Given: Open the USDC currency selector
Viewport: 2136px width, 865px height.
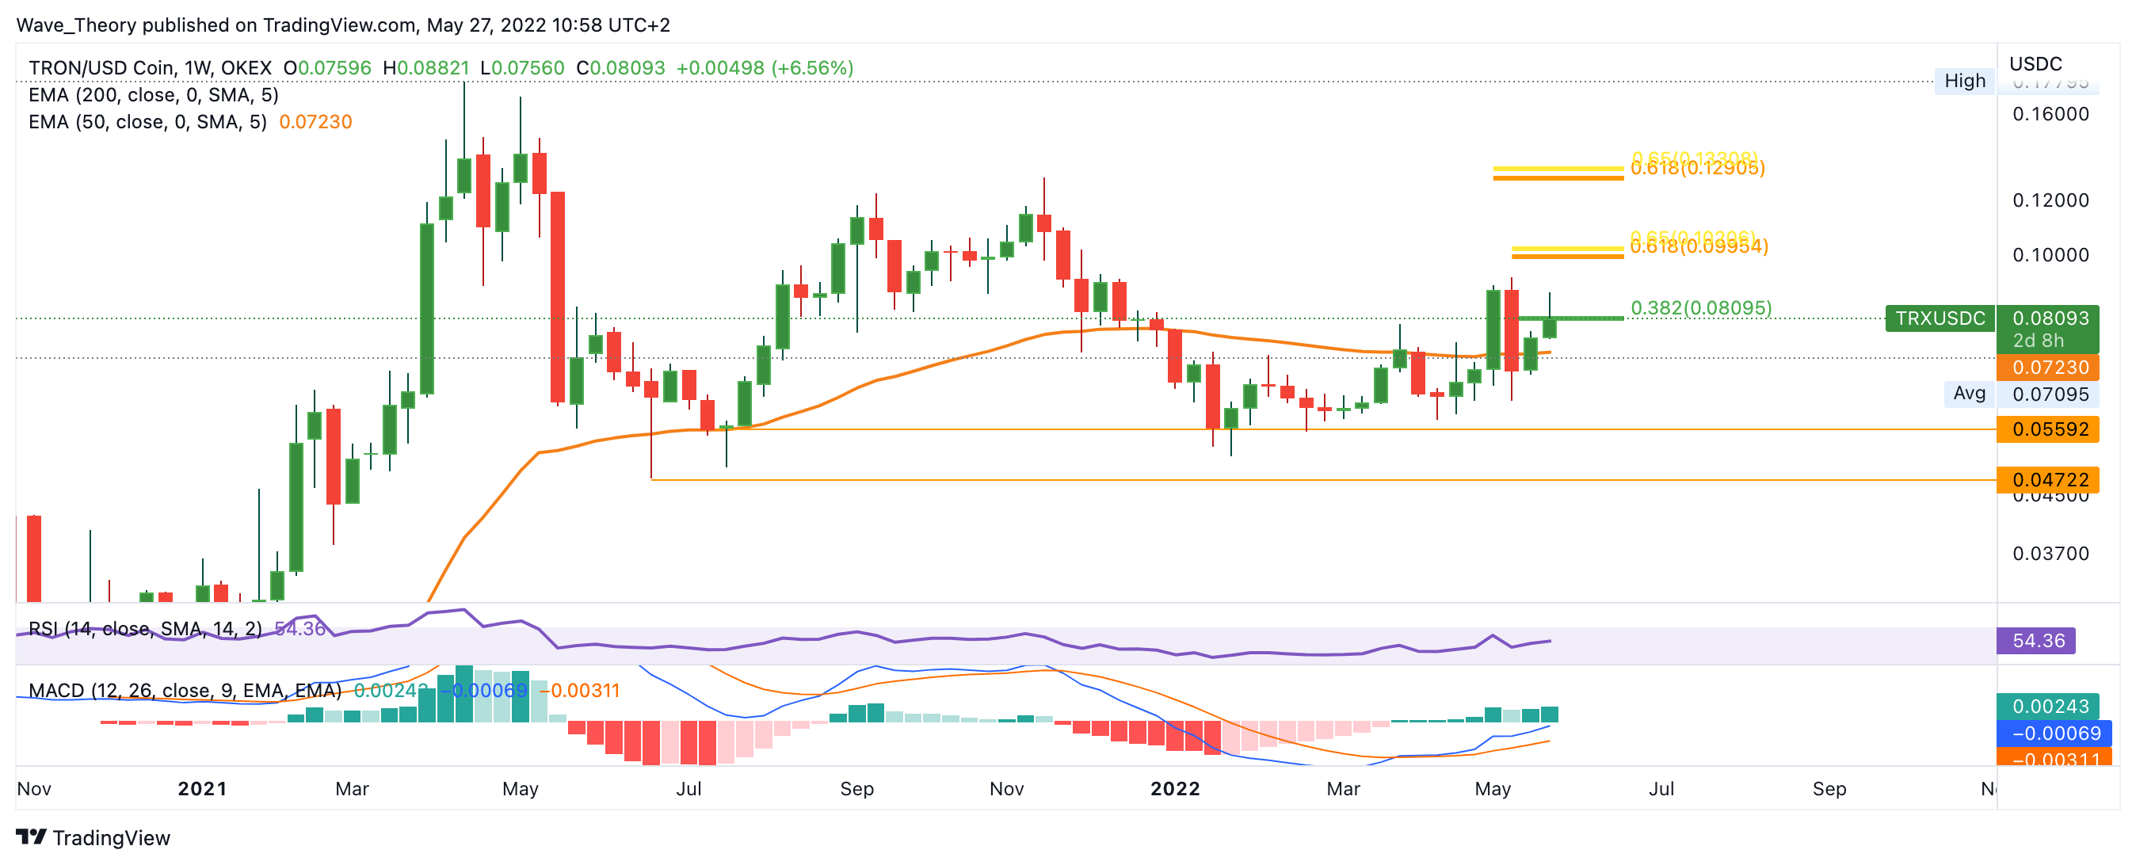Looking at the screenshot, I should click(2035, 64).
